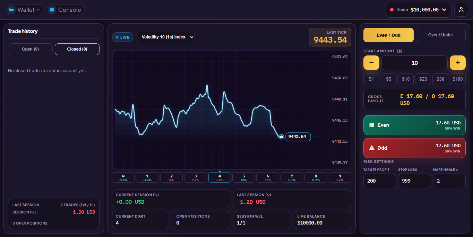Click the Target Profit input field
This screenshot has height=237, width=473.
379,181
